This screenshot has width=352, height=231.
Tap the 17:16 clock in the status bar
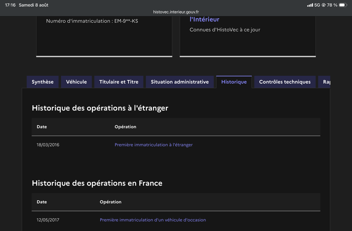pos(10,5)
